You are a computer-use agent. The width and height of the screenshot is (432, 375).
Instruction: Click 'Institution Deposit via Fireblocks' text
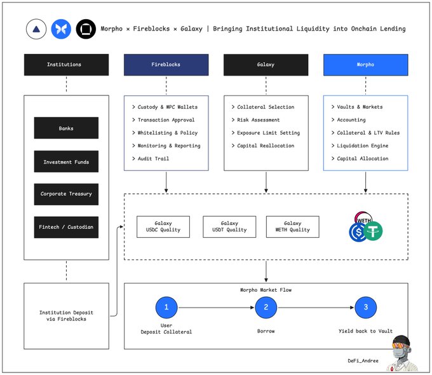coord(66,316)
